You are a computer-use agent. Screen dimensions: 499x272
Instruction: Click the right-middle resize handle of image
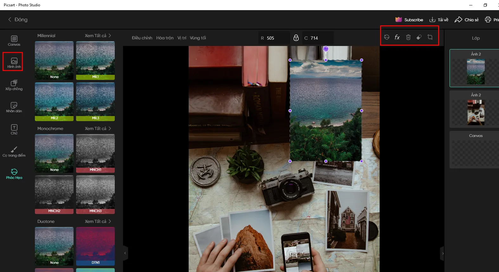361,111
